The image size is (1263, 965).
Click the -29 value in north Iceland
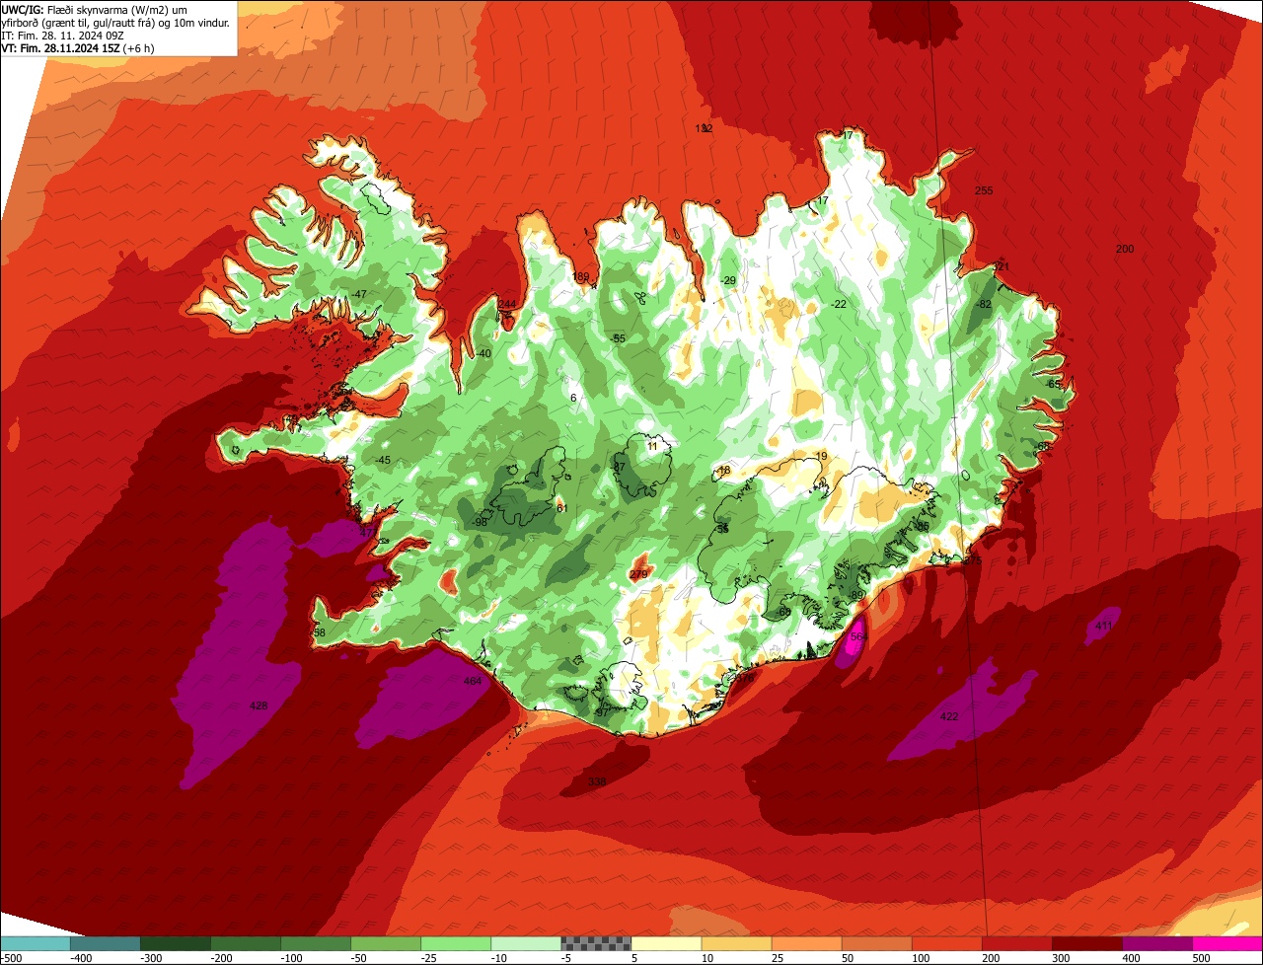pos(729,281)
